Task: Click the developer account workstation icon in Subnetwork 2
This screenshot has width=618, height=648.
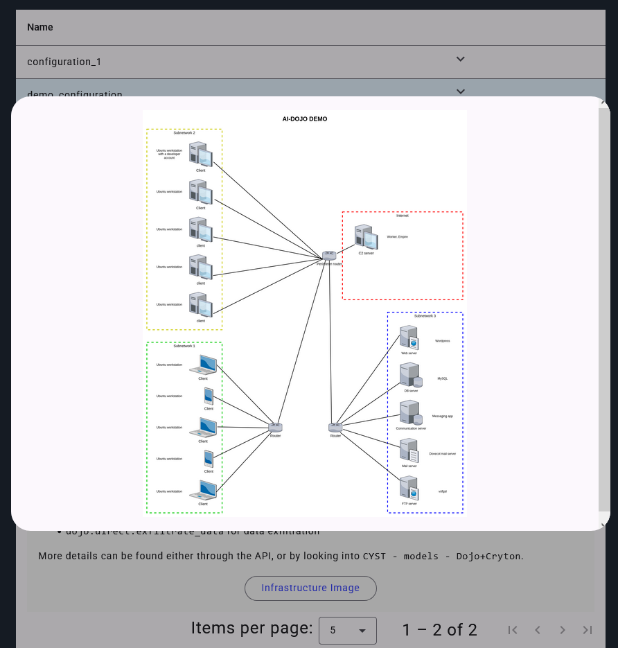Action: pos(200,155)
